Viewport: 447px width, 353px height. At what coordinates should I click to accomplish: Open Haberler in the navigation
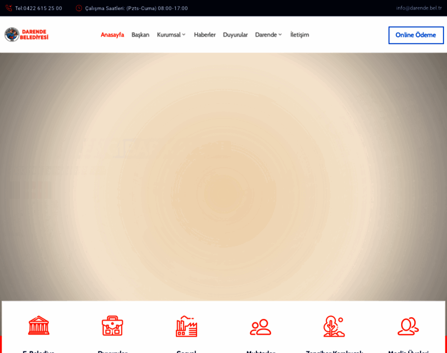205,35
